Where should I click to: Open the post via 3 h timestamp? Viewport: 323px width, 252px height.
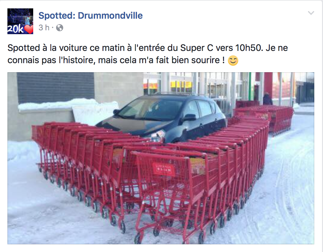tap(44, 28)
